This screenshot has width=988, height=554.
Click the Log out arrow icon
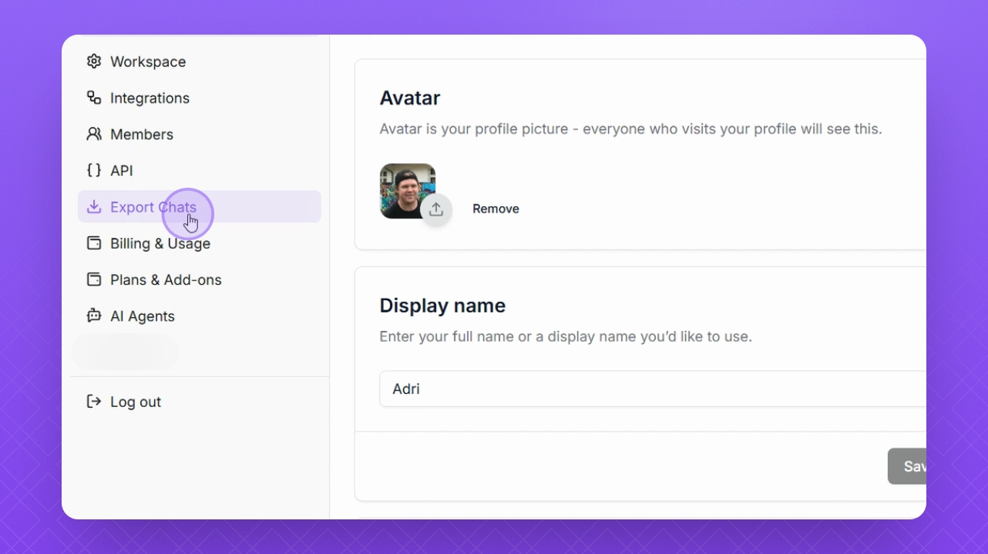tap(94, 402)
